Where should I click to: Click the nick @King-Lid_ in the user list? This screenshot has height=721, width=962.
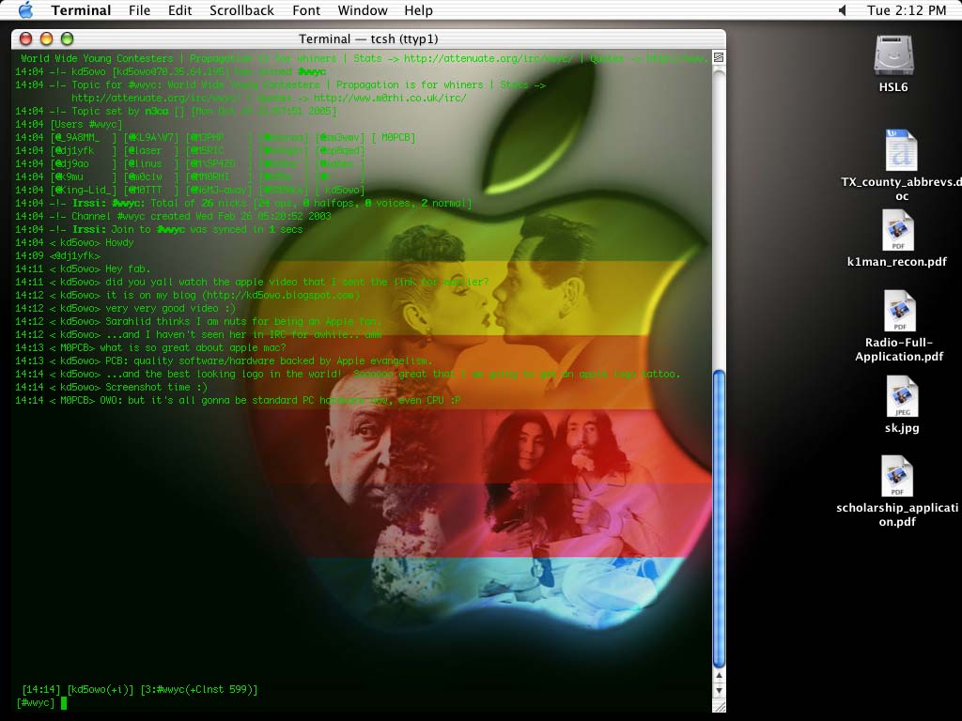pyautogui.click(x=84, y=190)
